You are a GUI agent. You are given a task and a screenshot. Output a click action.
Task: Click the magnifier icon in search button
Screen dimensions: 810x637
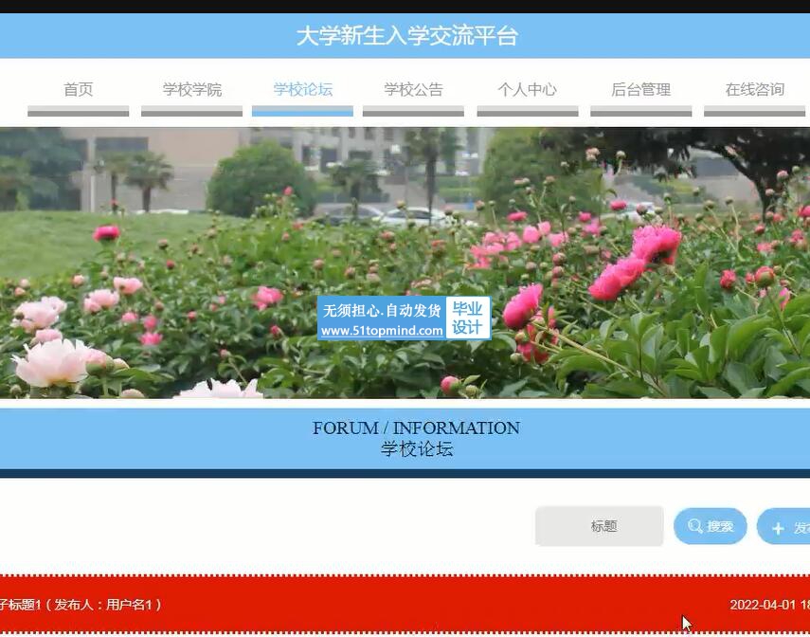pyautogui.click(x=694, y=526)
